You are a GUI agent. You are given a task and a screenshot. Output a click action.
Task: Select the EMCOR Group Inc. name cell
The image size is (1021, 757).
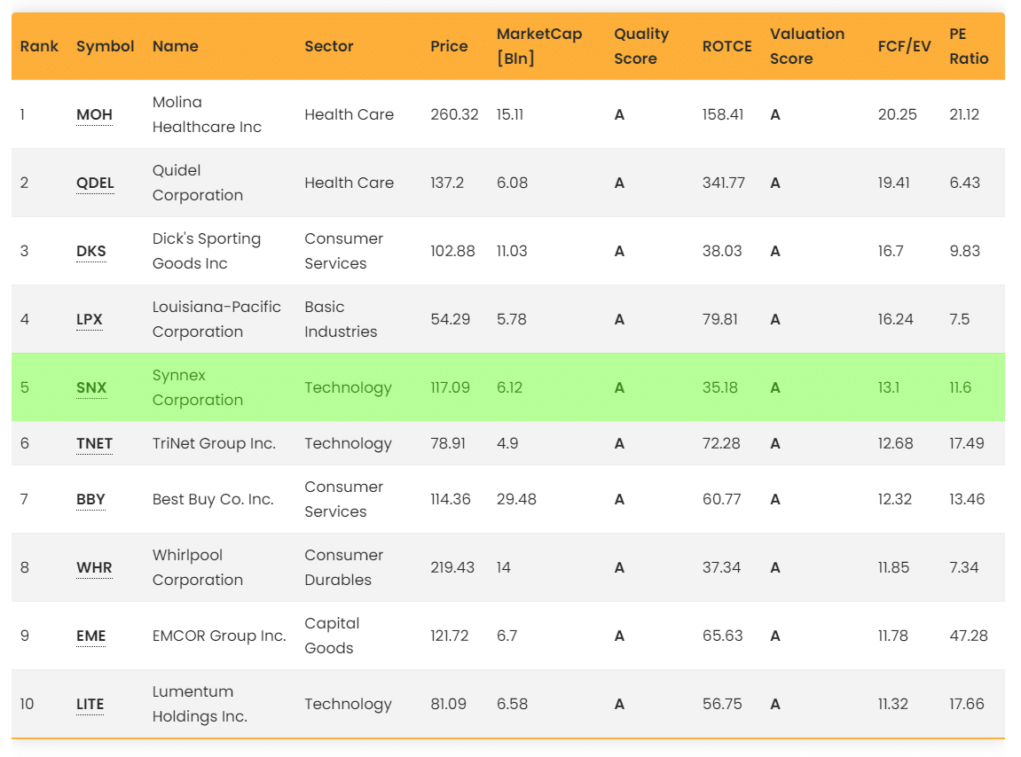pos(219,636)
